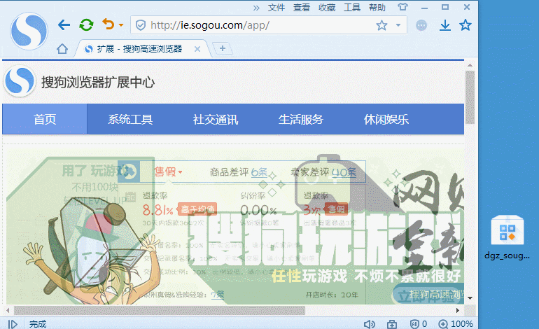Open the skin (shirt) icon in title bar
539x329 pixels.
[402, 7]
